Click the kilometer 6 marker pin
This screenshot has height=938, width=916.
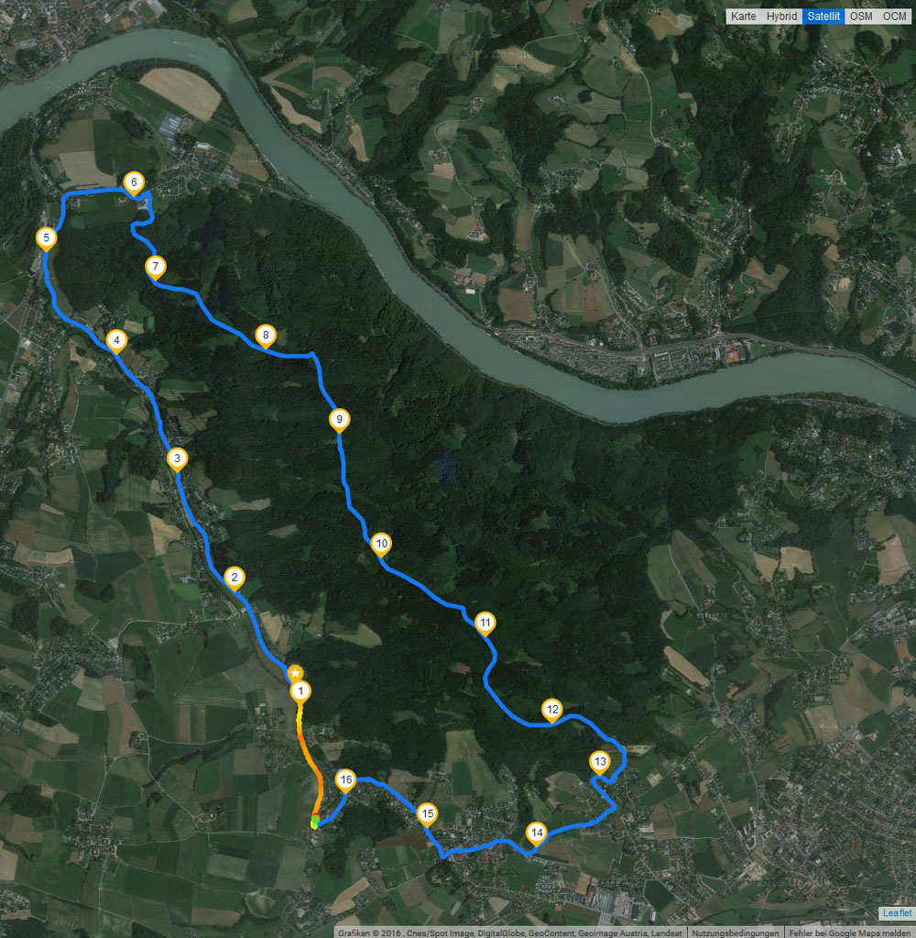click(134, 182)
